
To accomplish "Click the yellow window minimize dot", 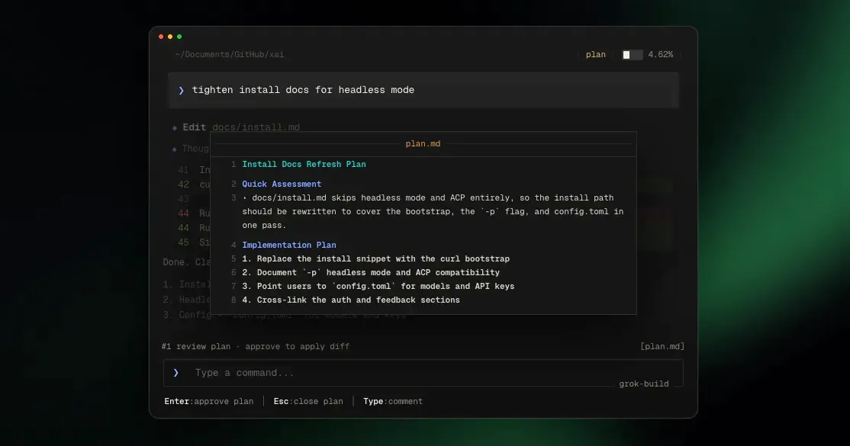I will tap(170, 37).
